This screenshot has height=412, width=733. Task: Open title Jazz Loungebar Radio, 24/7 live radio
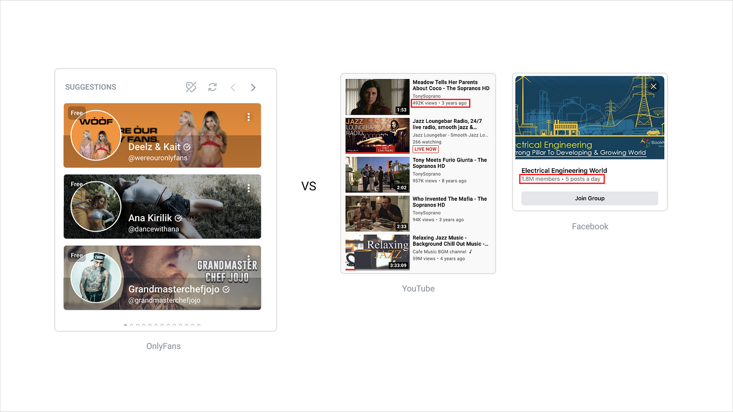[x=447, y=124]
